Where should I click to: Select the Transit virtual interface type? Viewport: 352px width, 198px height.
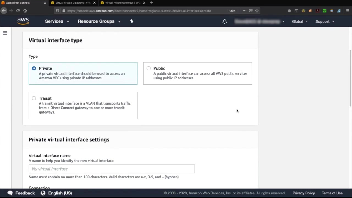pos(34,98)
